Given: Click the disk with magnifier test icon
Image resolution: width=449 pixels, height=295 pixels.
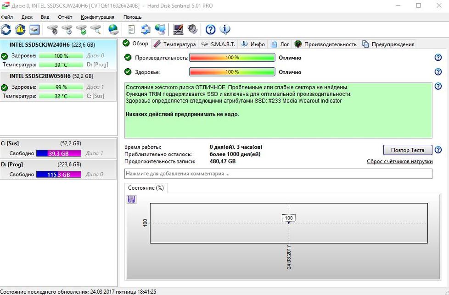Looking at the screenshot, I should (95, 30).
